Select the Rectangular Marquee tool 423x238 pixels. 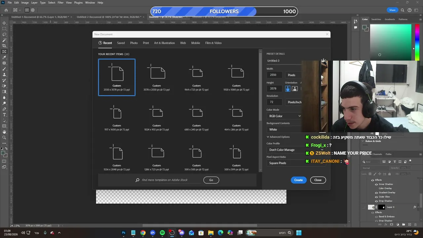click(x=4, y=29)
